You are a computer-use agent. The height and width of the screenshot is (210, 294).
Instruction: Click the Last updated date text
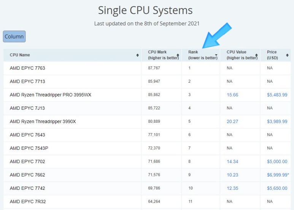pos(147,24)
